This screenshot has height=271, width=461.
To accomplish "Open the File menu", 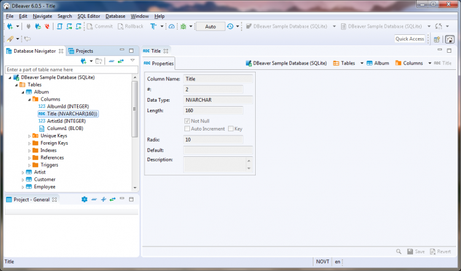I will pos(10,16).
